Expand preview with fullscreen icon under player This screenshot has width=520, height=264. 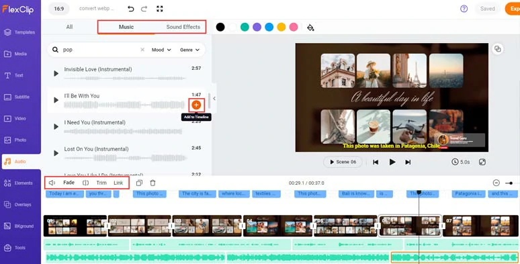point(482,162)
